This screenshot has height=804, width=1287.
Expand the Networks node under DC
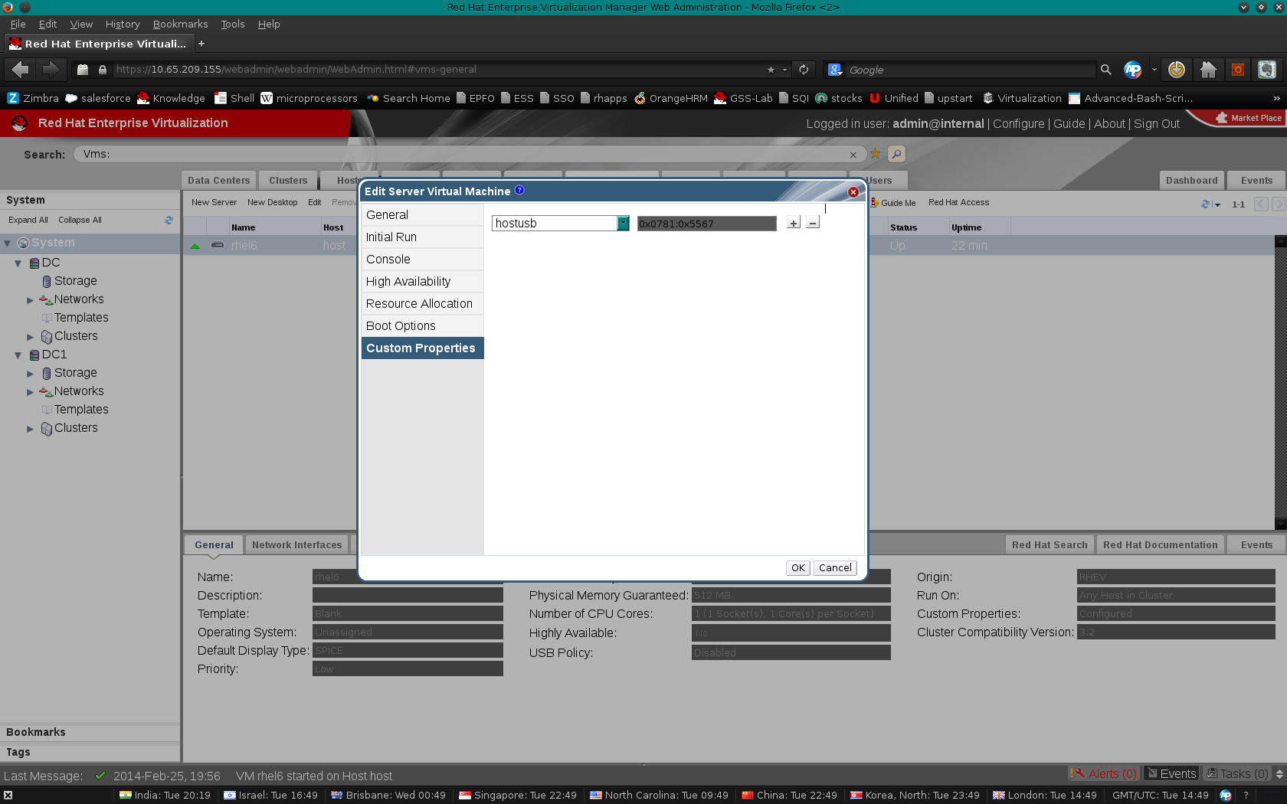[31, 299]
